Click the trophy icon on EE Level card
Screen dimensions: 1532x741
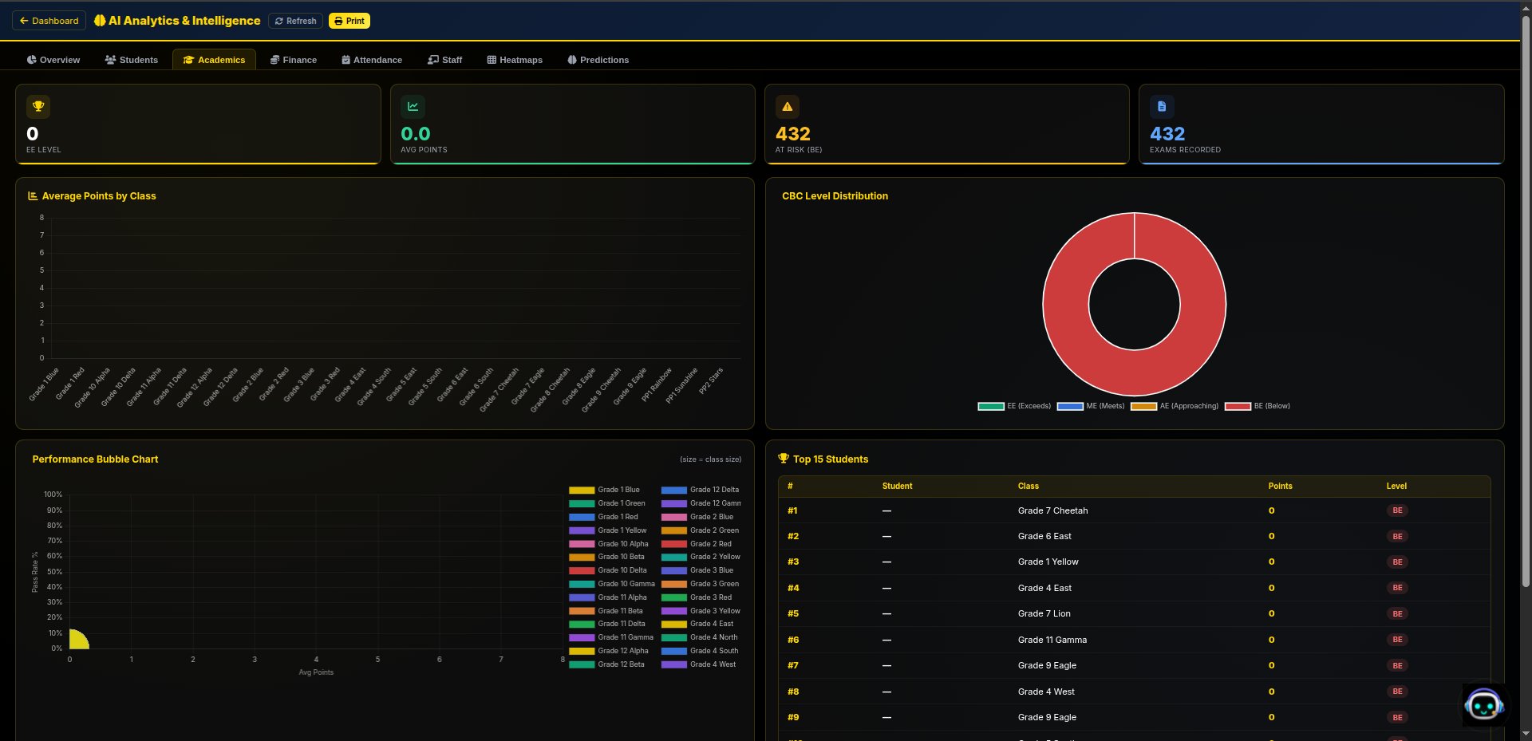point(38,106)
